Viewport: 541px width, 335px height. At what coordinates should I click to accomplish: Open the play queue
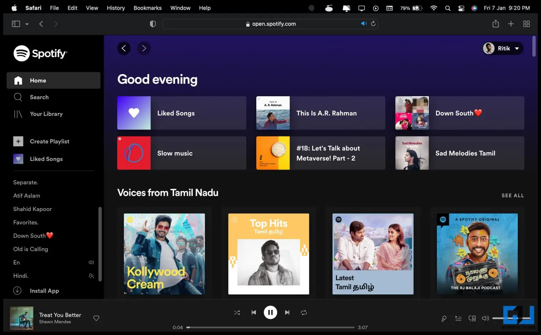pyautogui.click(x=458, y=319)
